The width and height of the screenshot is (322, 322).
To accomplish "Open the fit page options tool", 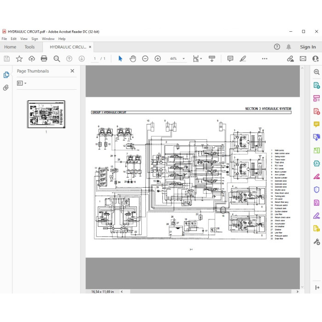I will tap(197, 59).
